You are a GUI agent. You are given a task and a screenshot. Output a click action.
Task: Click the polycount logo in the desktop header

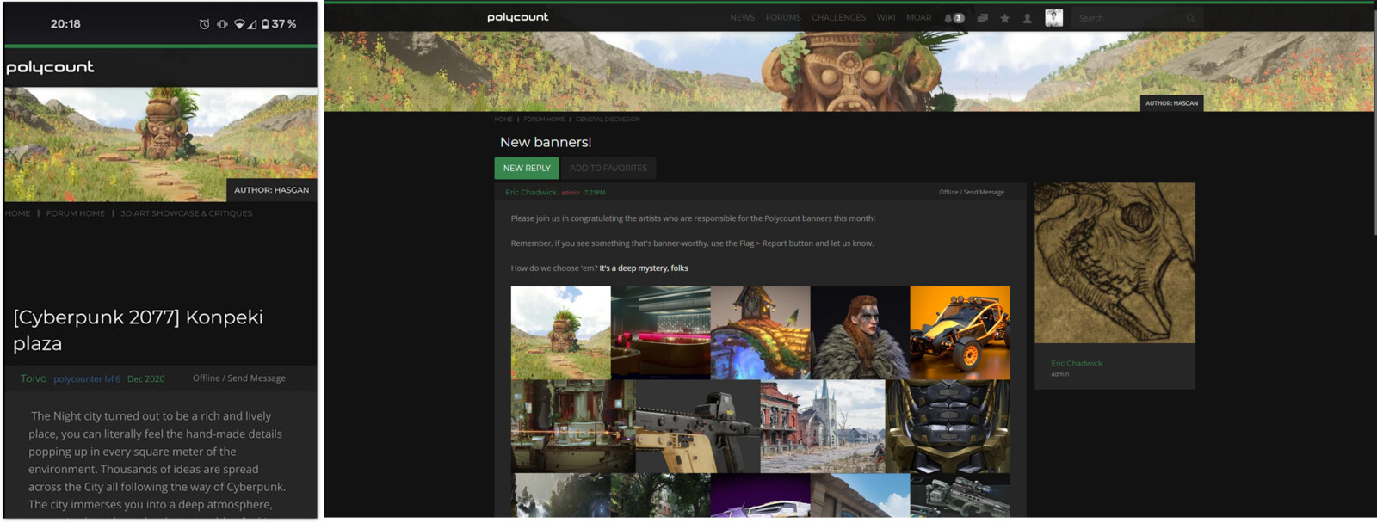coord(517,17)
